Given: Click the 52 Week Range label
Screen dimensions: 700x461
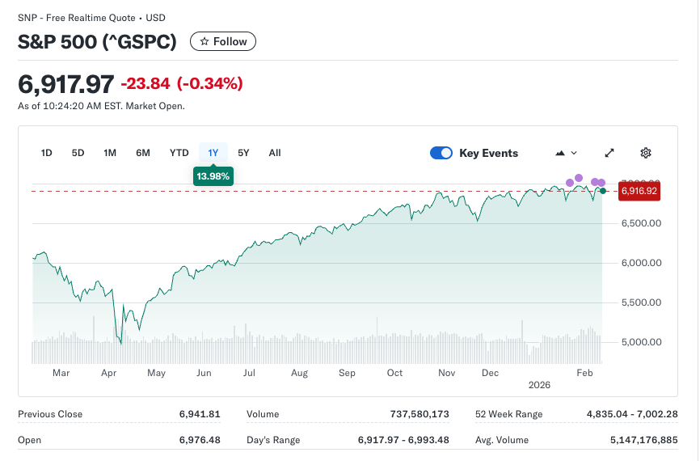Looking at the screenshot, I should tap(509, 414).
